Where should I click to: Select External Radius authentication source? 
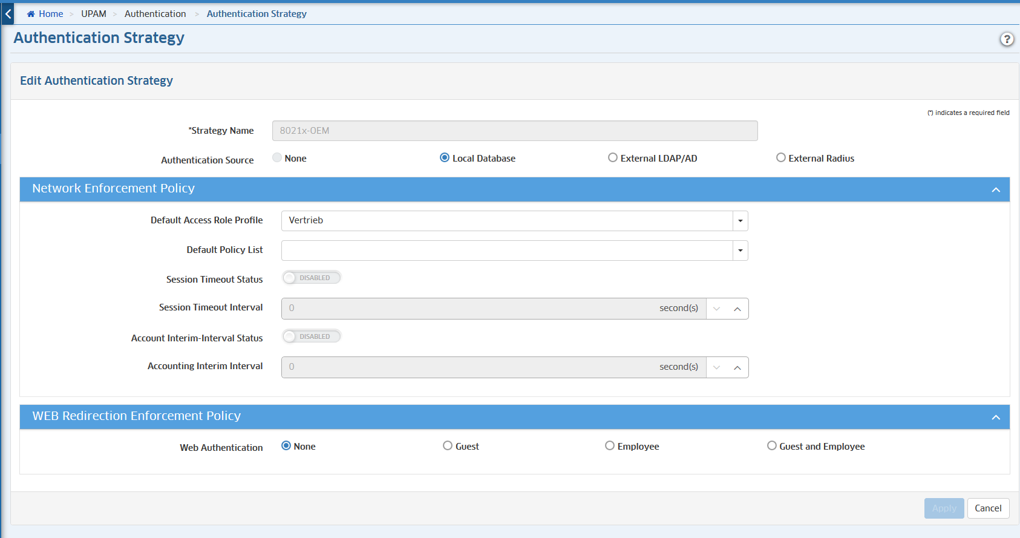pyautogui.click(x=781, y=158)
